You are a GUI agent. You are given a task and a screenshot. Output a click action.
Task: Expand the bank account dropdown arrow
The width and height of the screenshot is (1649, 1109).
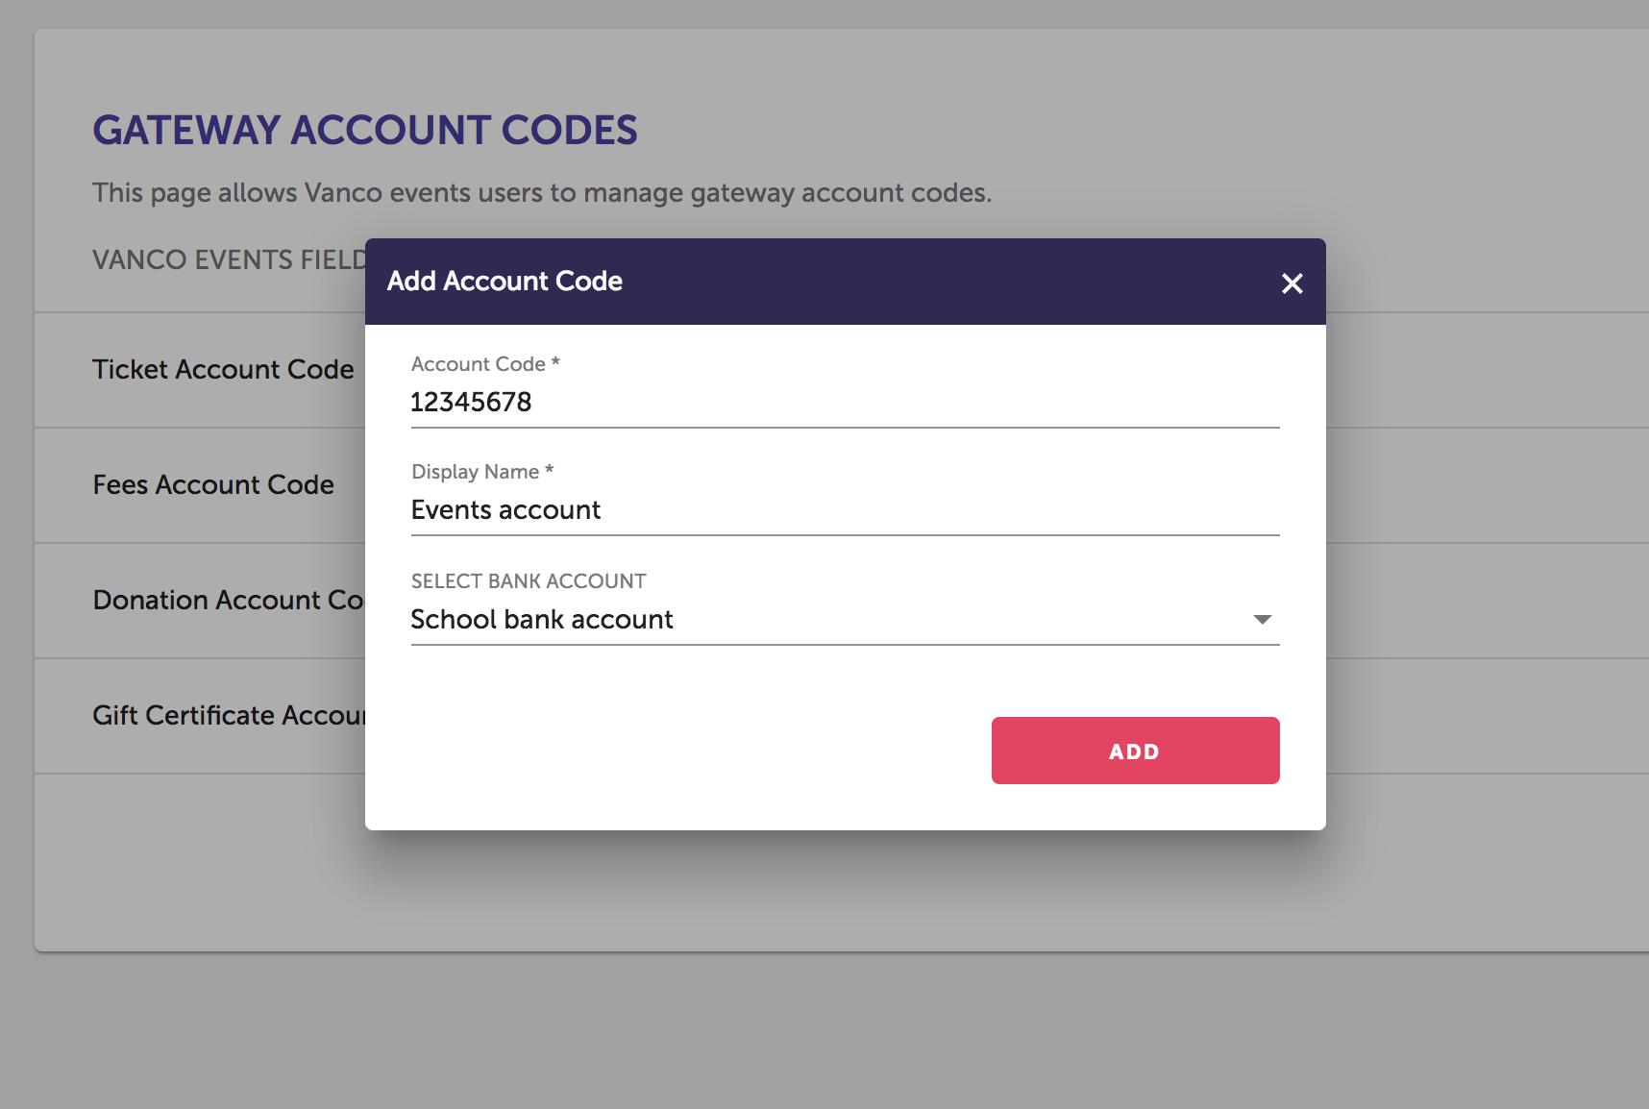coord(1263,620)
